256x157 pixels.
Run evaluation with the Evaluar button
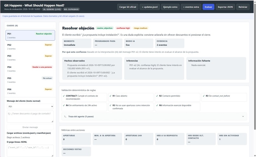pyautogui.click(x=208, y=7)
